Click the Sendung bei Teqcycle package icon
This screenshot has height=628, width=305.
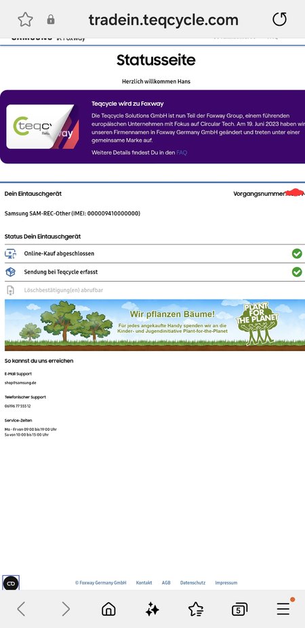(10, 272)
